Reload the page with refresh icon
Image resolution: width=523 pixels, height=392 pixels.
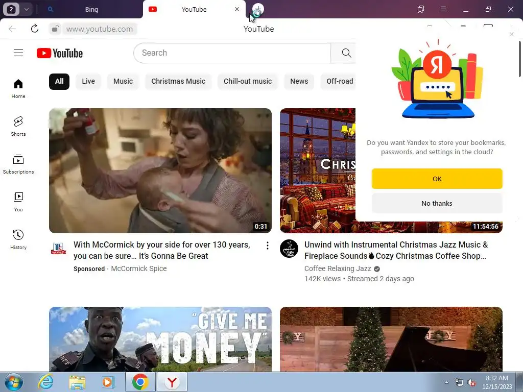(x=35, y=29)
